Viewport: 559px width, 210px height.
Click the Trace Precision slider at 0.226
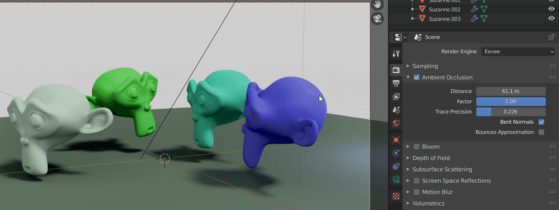tap(511, 112)
